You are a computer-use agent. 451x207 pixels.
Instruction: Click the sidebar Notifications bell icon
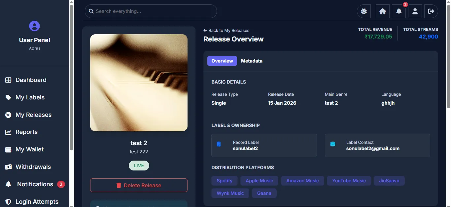[x=8, y=184]
